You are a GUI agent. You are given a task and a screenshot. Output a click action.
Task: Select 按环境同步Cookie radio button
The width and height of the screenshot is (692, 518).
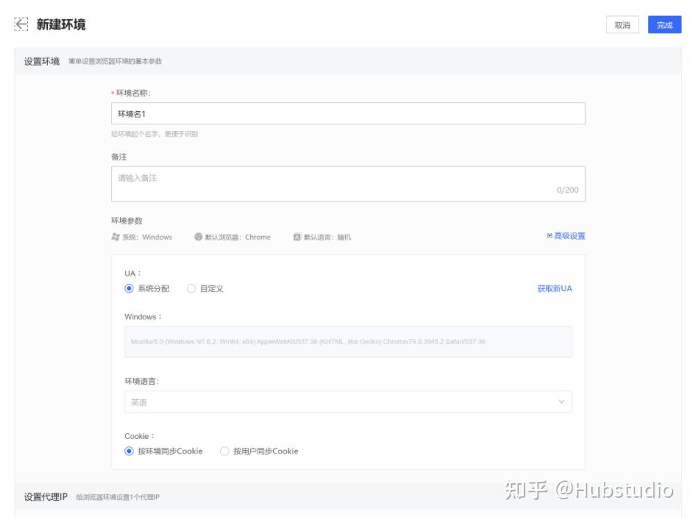tap(129, 451)
